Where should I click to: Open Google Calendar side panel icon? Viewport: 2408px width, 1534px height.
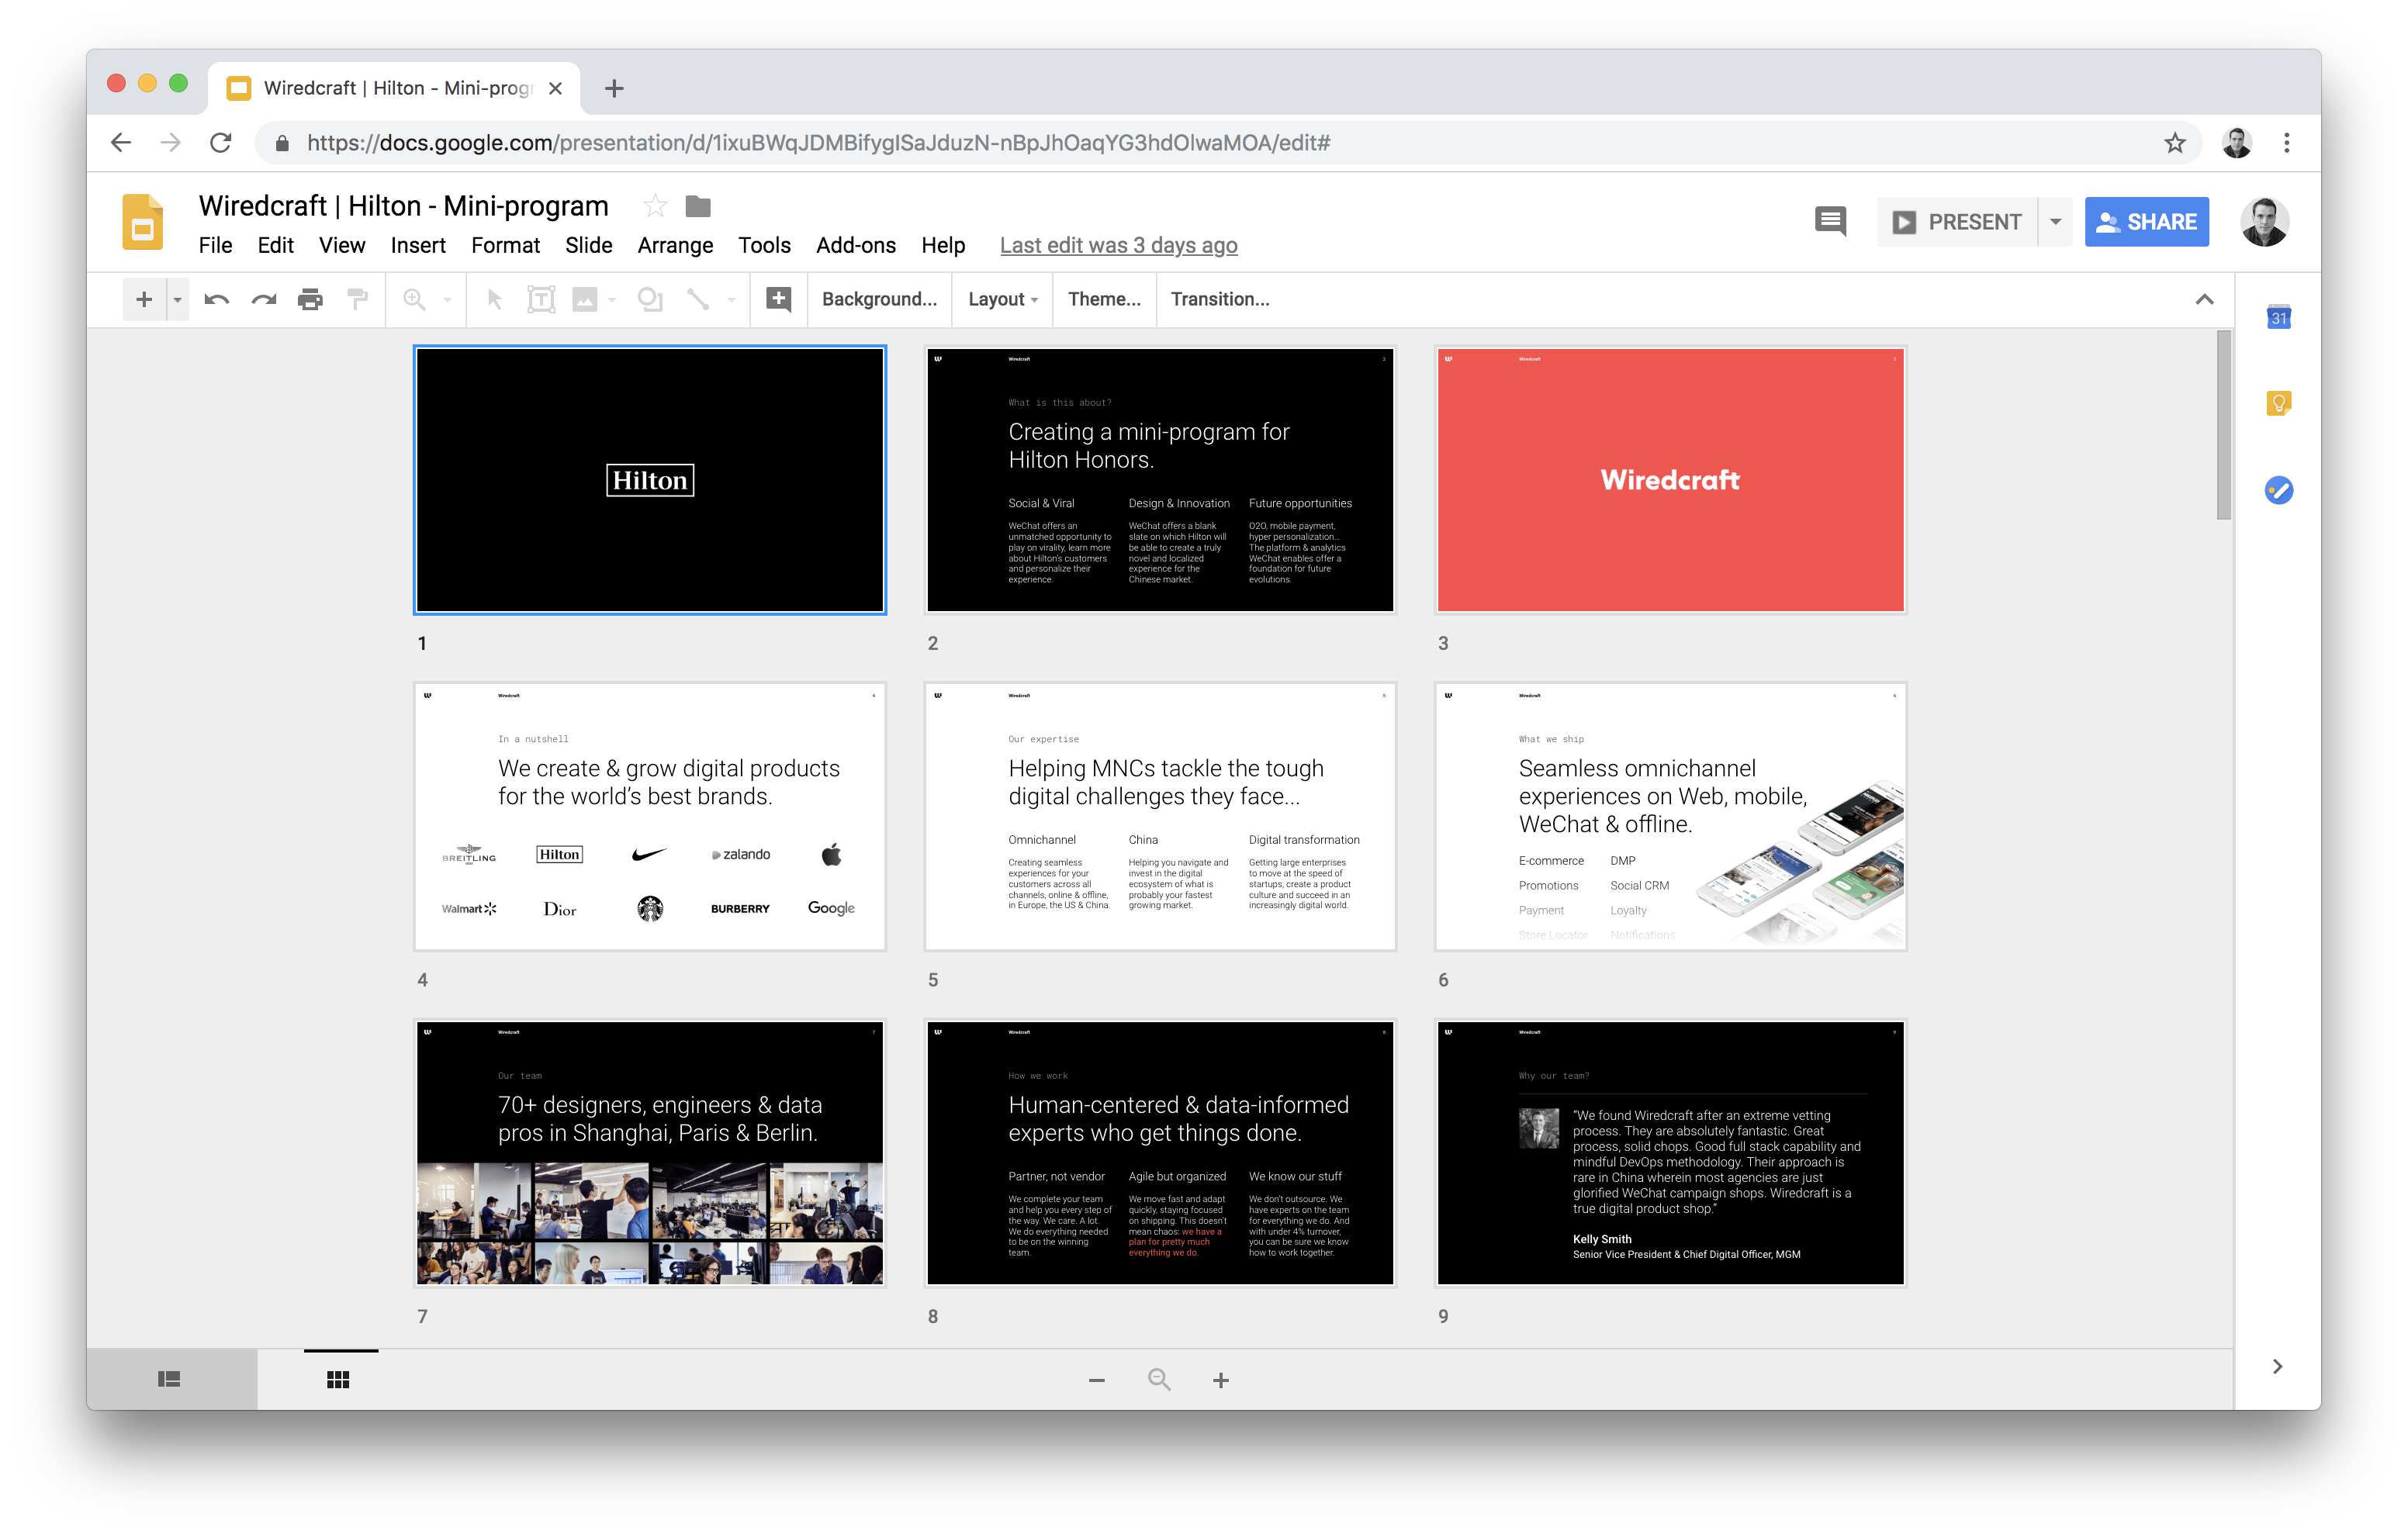click(2278, 317)
